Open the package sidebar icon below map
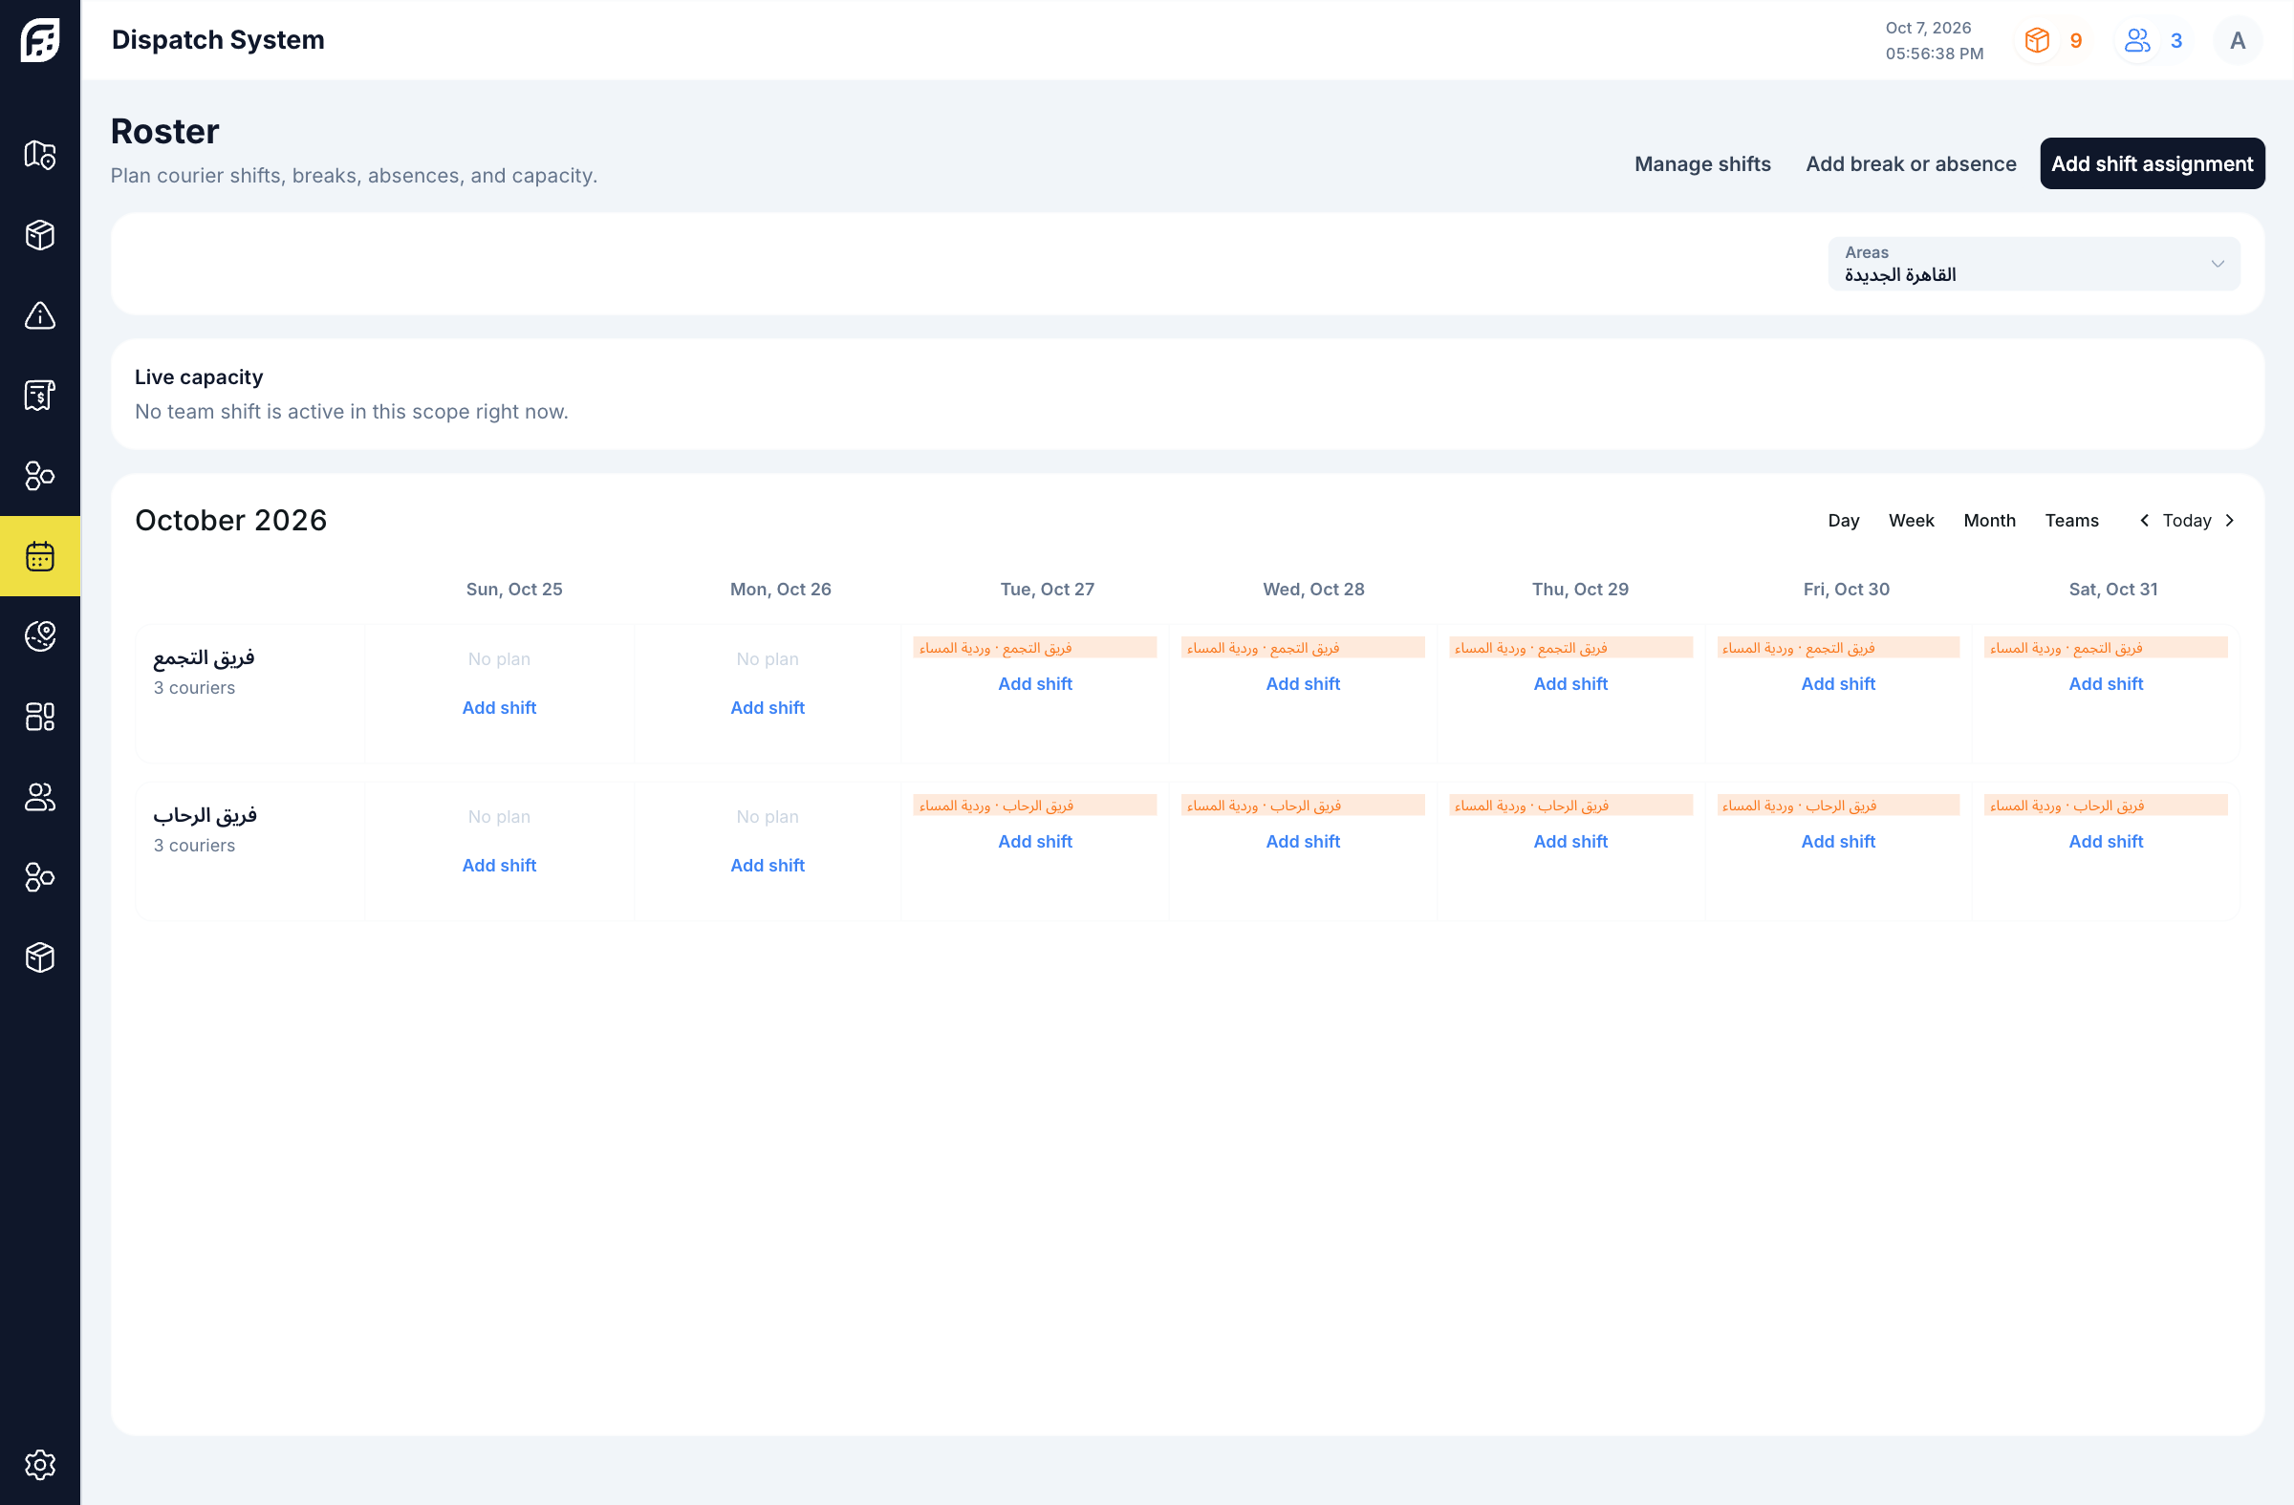Screen dimensions: 2294x1505 (39, 234)
